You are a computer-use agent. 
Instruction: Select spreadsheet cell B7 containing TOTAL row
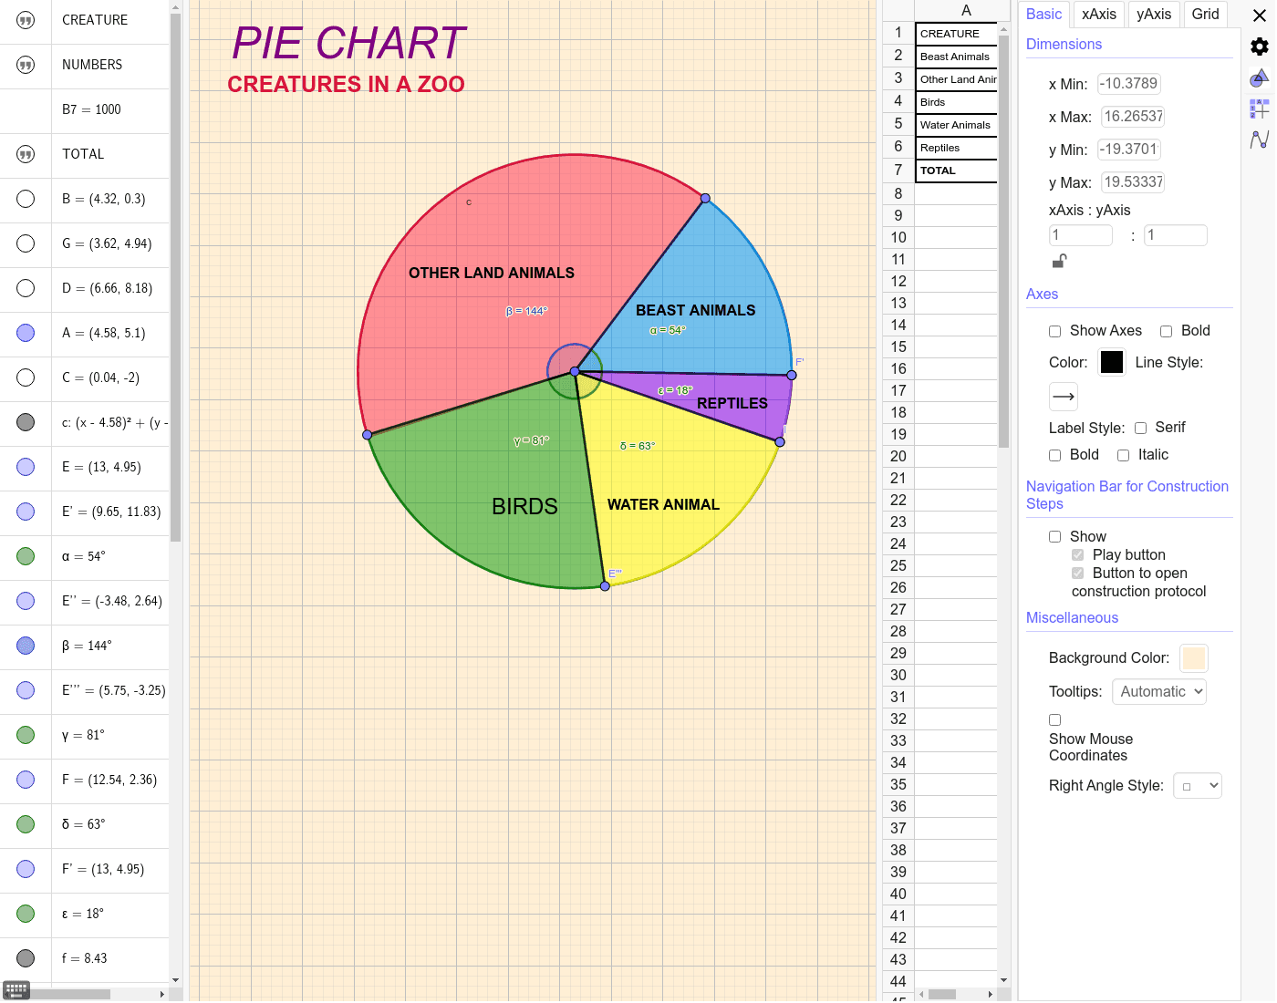pos(956,171)
